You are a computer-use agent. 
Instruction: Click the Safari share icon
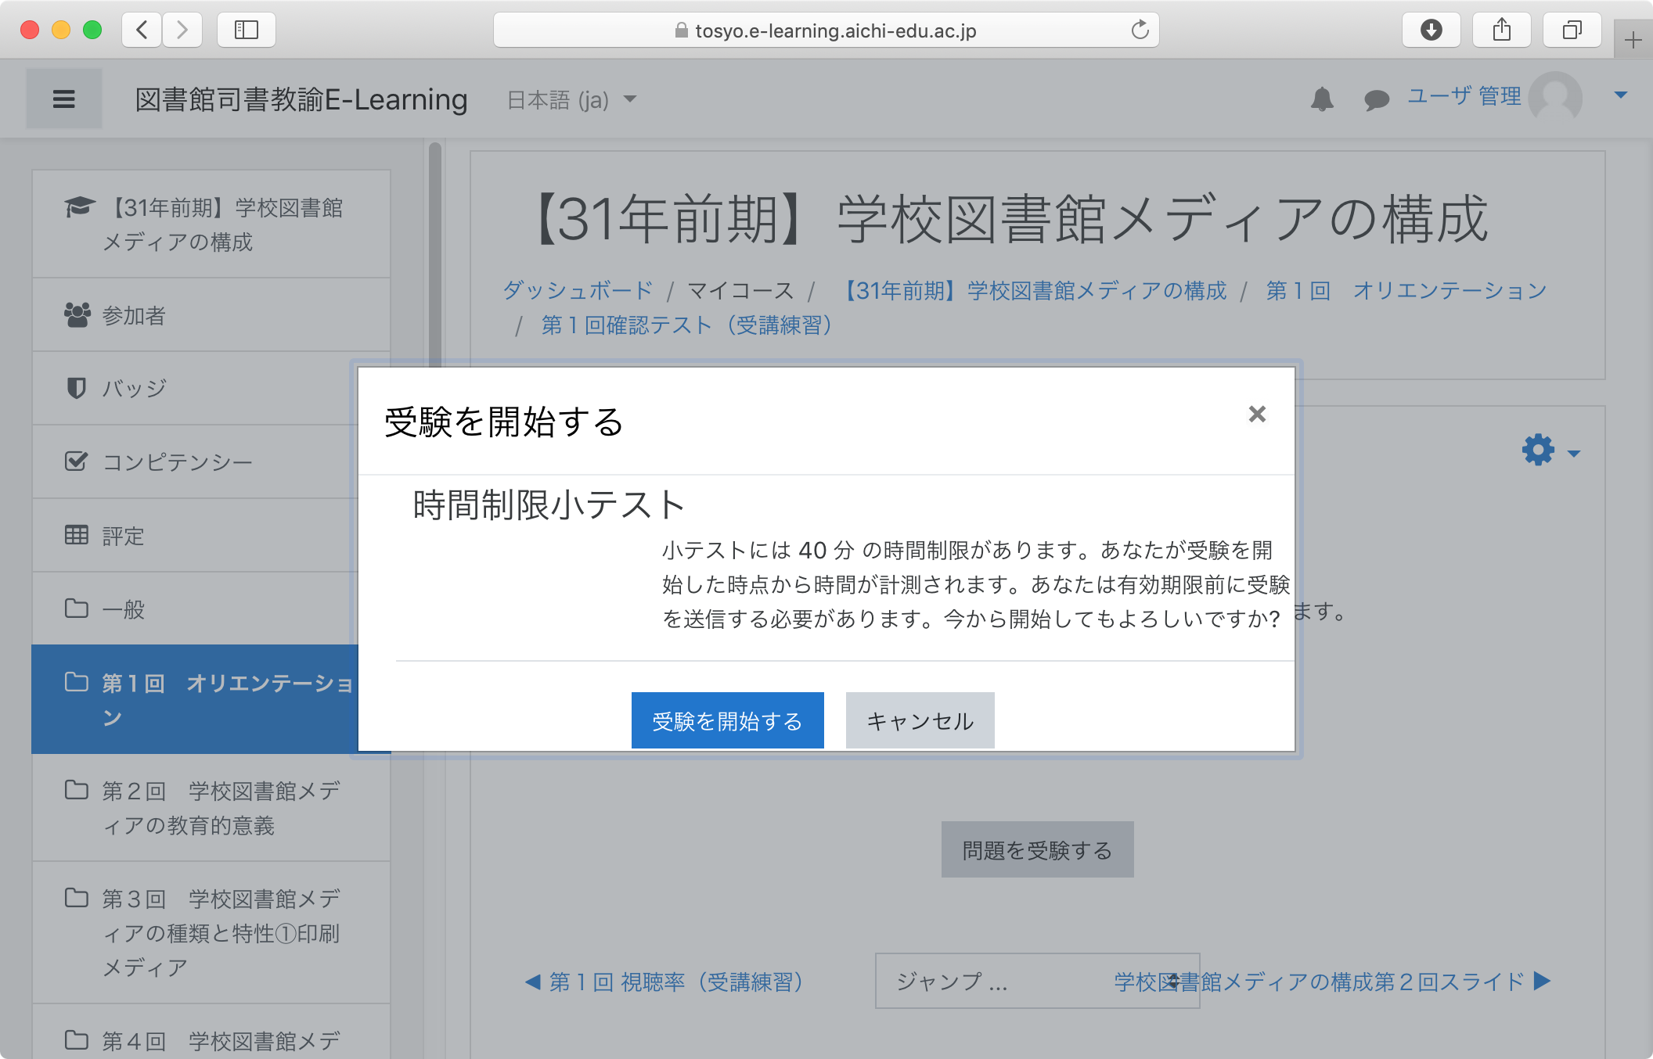pos(1501,31)
